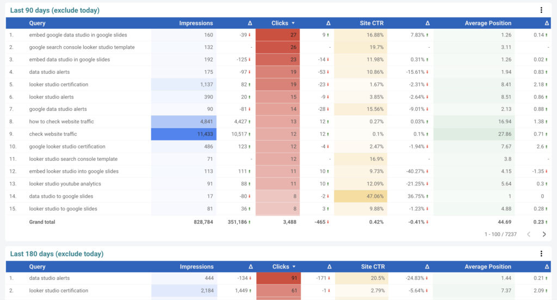The image size is (557, 300).
Task: Click the 1,137 impressions cell
Action: pos(184,84)
